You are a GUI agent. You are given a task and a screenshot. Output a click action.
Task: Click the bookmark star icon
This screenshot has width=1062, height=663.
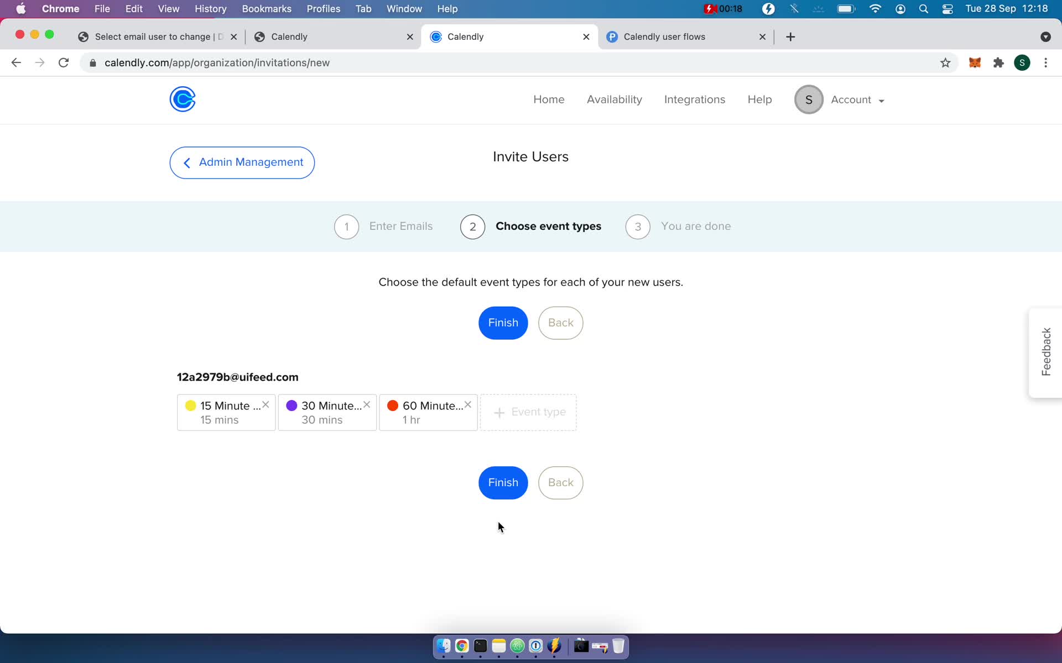click(x=945, y=62)
